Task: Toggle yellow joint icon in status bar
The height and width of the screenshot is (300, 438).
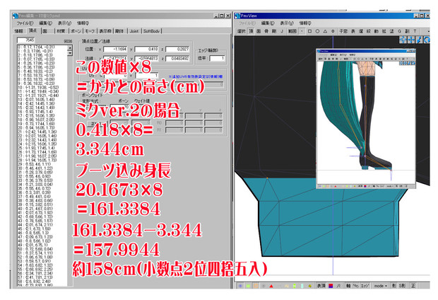Action: point(310,286)
